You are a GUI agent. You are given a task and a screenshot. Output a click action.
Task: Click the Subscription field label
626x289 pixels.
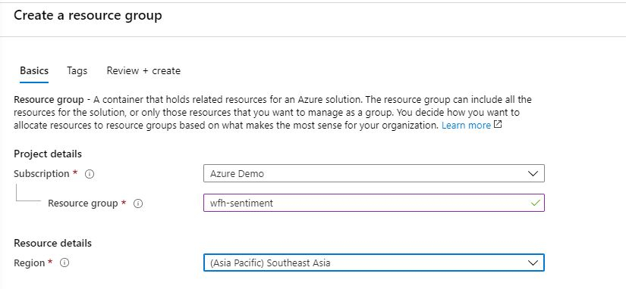[42, 174]
